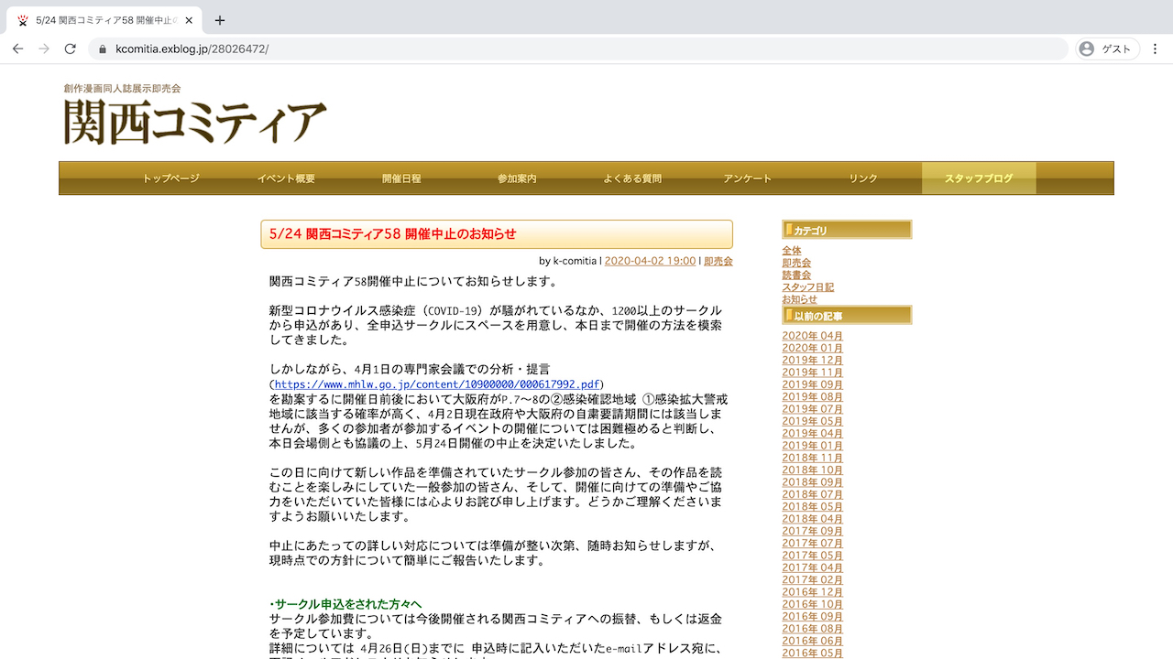Open archive 2017年 07月
Viewport: 1173px width, 659px height.
click(813, 544)
